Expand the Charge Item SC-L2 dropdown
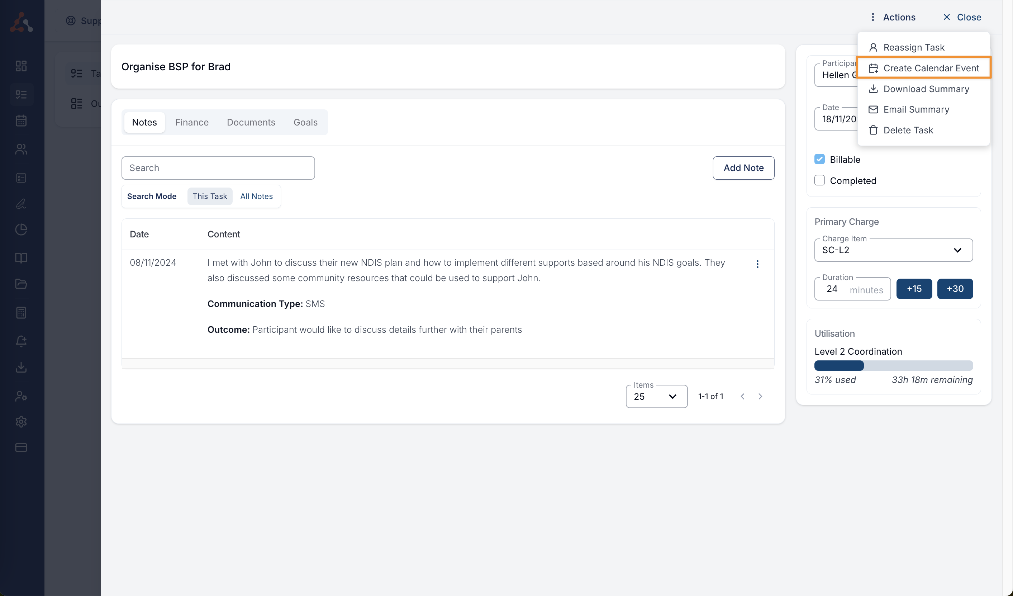This screenshot has height=596, width=1013. (x=893, y=250)
